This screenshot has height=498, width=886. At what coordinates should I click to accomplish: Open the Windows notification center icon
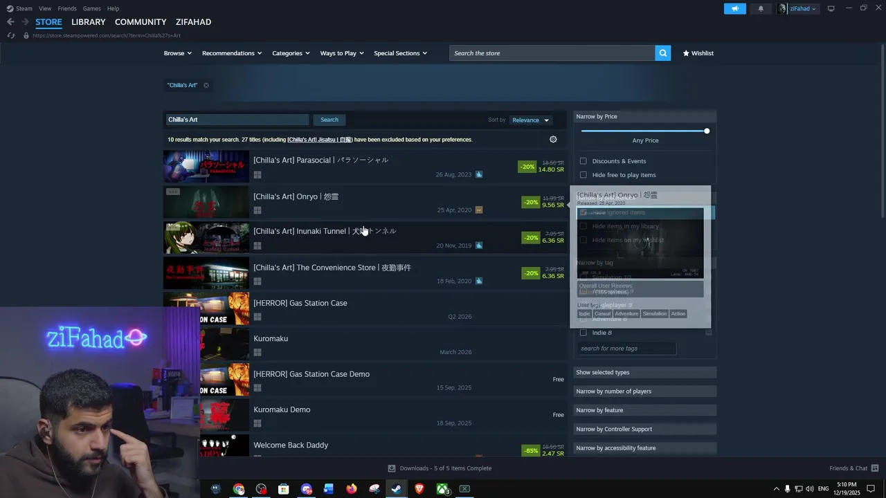tap(871, 489)
